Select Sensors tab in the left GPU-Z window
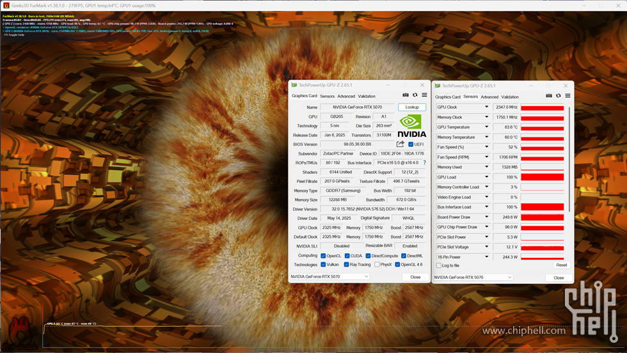627x353 pixels. click(x=327, y=97)
